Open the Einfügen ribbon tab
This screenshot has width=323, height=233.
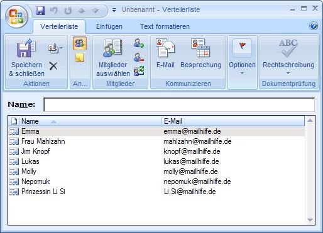click(x=109, y=26)
